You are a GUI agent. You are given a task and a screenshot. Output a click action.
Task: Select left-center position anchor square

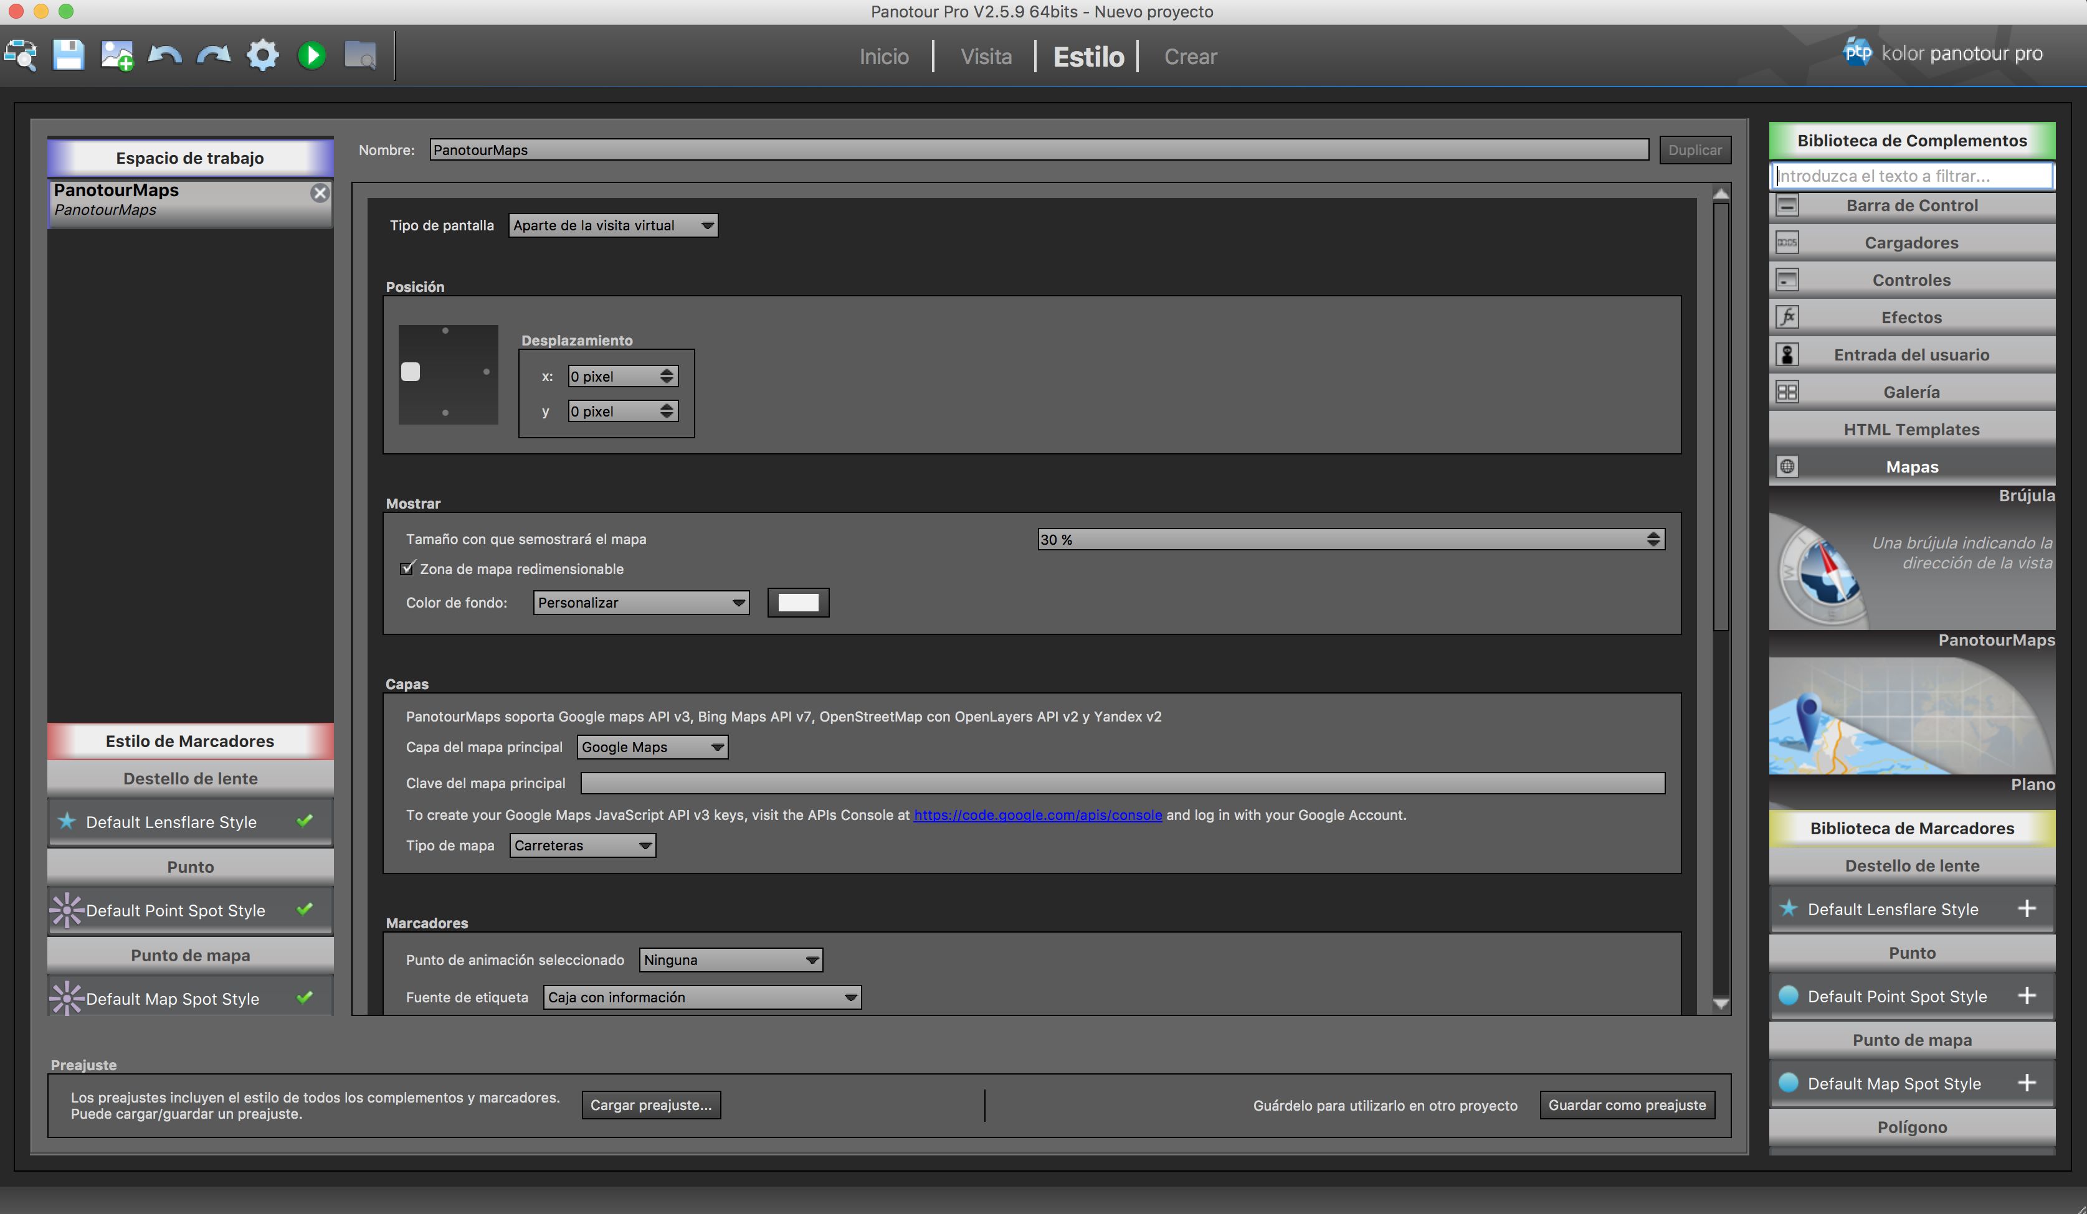click(x=411, y=372)
